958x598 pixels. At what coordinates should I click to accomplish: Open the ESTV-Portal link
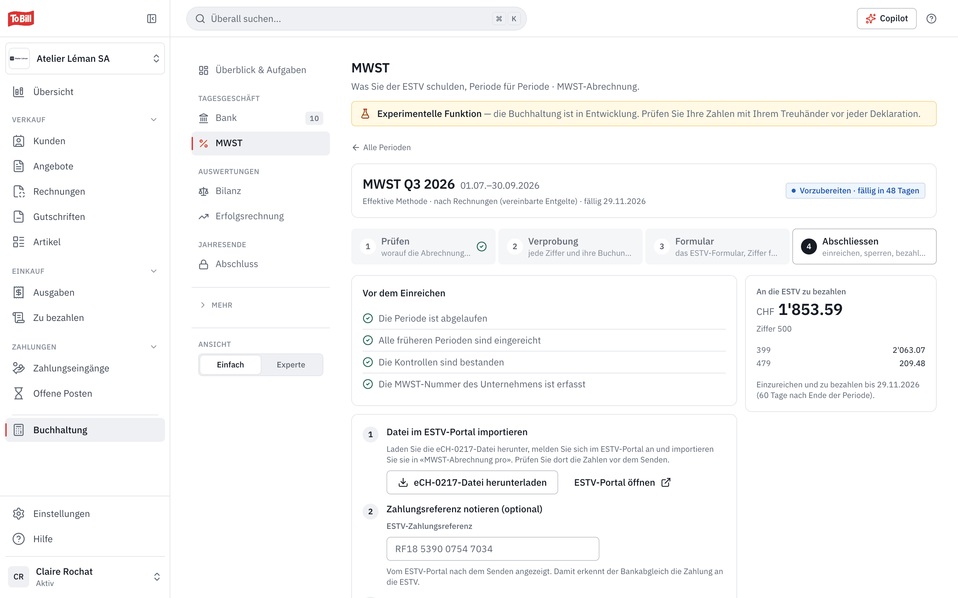(x=622, y=482)
